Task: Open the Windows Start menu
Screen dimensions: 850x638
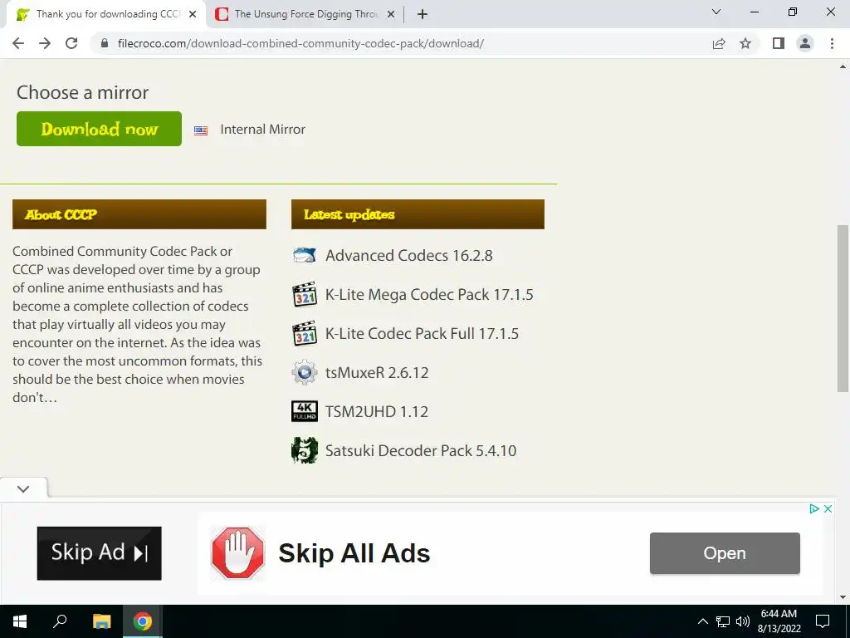Action: (20, 621)
